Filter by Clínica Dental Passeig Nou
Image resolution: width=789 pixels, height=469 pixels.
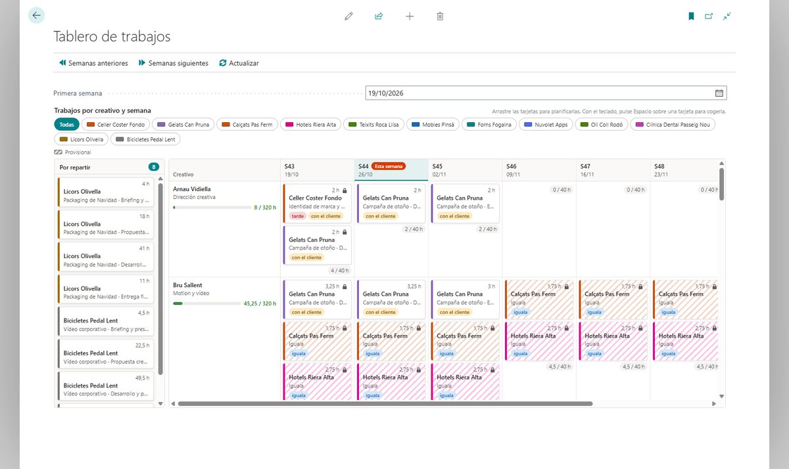coord(672,124)
